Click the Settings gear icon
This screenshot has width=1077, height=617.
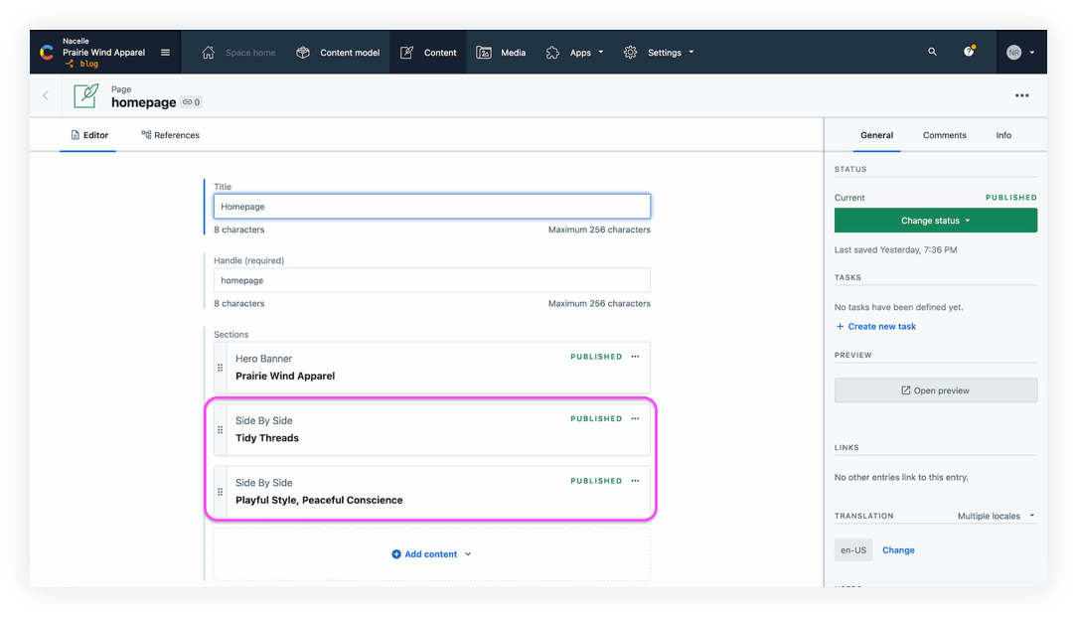click(x=631, y=53)
